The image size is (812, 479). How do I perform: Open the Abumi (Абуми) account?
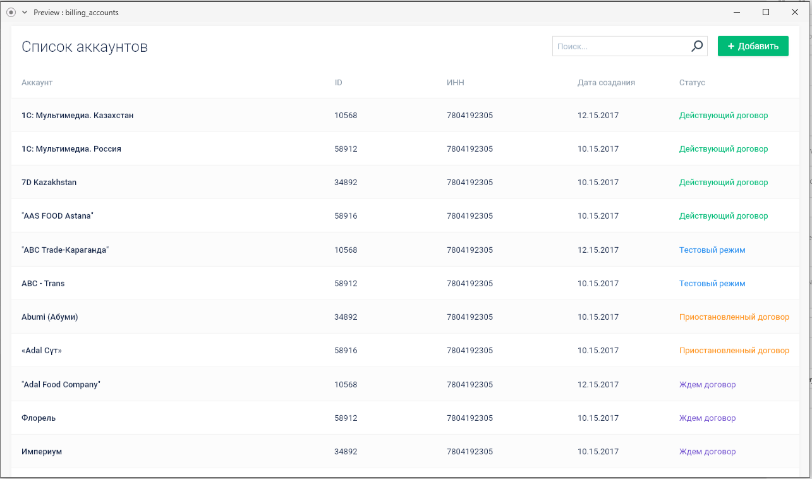(50, 317)
